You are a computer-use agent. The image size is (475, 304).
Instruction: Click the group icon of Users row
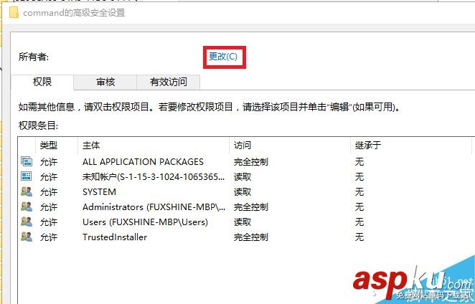pyautogui.click(x=27, y=222)
